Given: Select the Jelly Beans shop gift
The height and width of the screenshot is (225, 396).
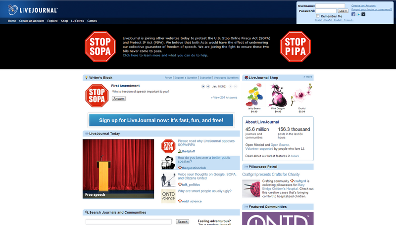Looking at the screenshot, I should (254, 95).
